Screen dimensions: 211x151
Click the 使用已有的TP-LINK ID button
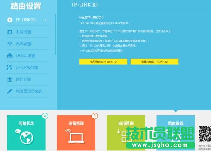pyautogui.click(x=103, y=62)
